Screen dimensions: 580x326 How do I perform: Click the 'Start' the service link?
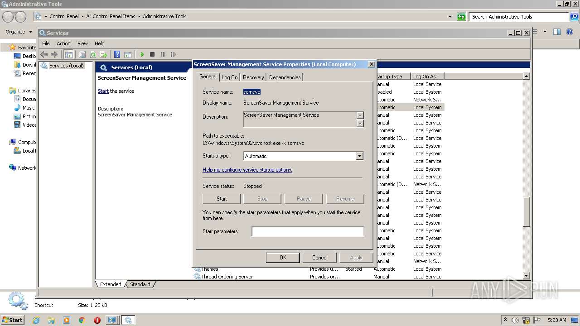click(x=103, y=91)
